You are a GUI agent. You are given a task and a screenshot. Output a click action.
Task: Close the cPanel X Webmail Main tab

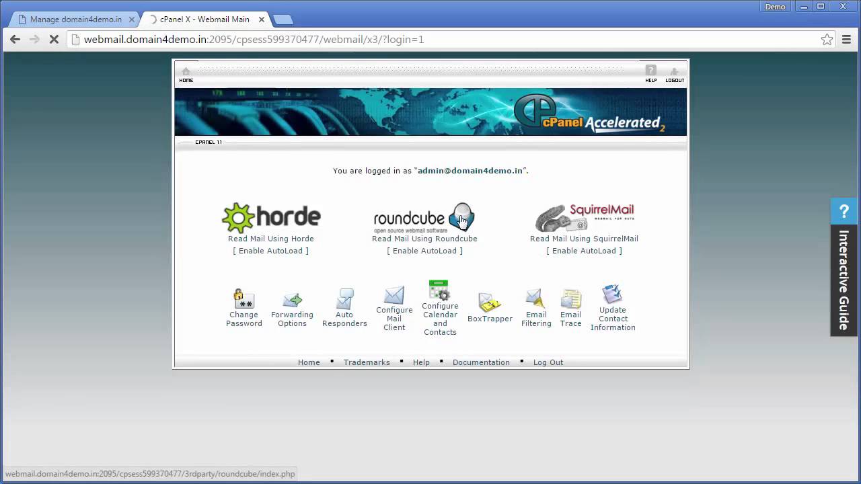[262, 19]
